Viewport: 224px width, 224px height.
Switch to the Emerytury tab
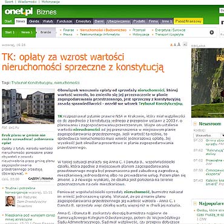[84, 21]
